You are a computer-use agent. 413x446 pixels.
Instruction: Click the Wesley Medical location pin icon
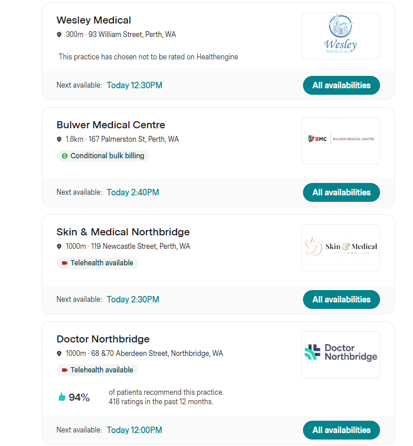[x=59, y=35]
